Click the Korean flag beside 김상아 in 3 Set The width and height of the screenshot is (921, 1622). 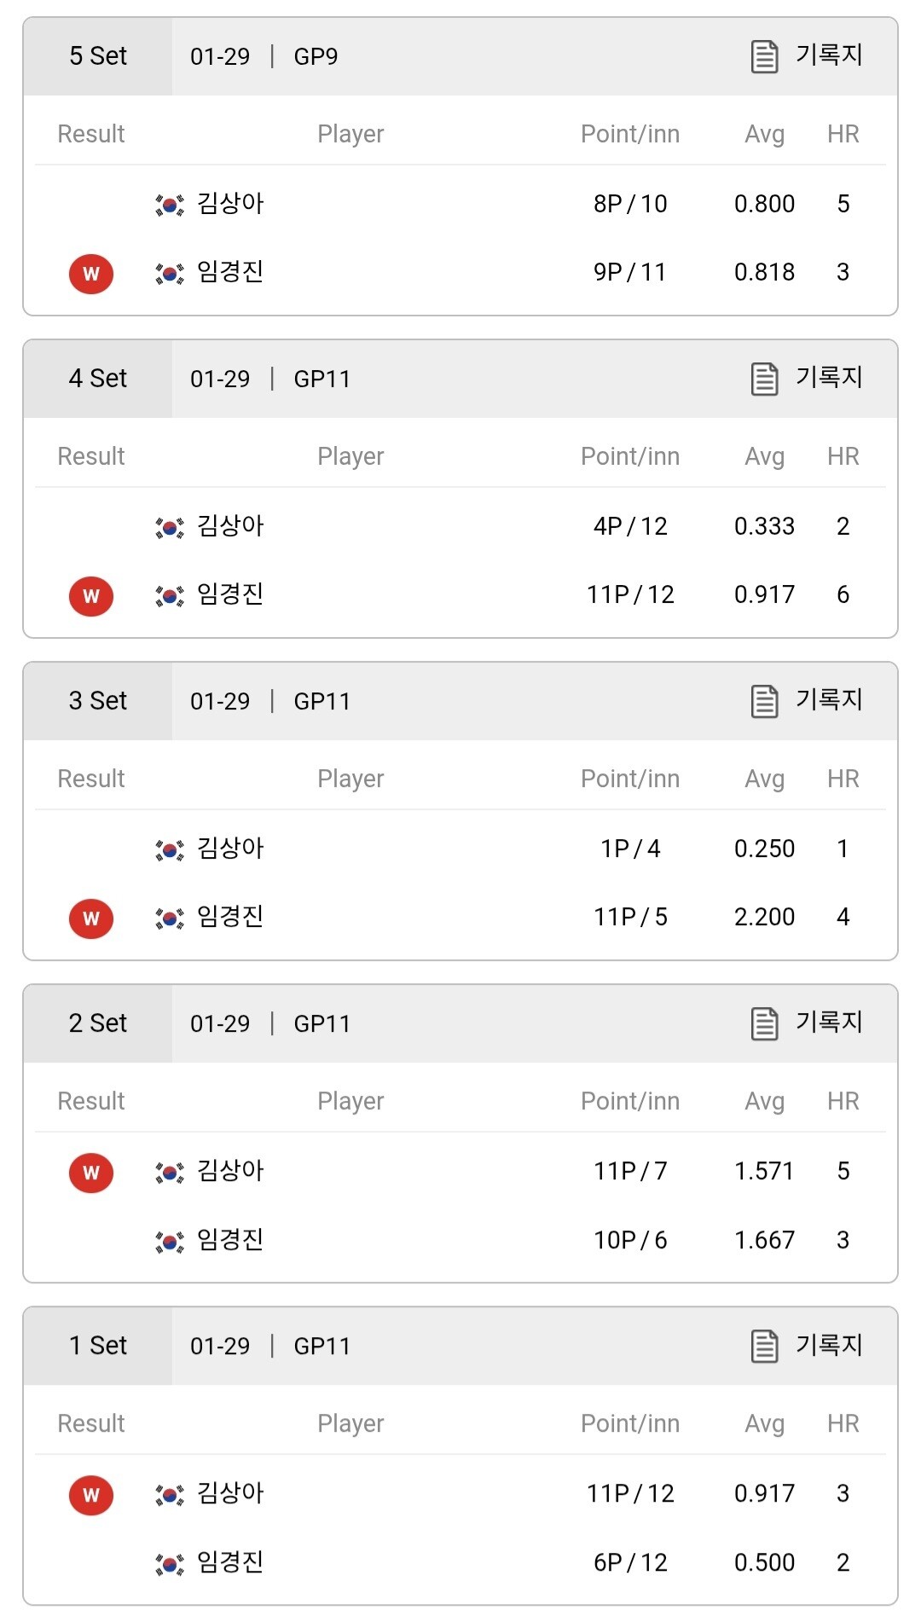coord(170,849)
